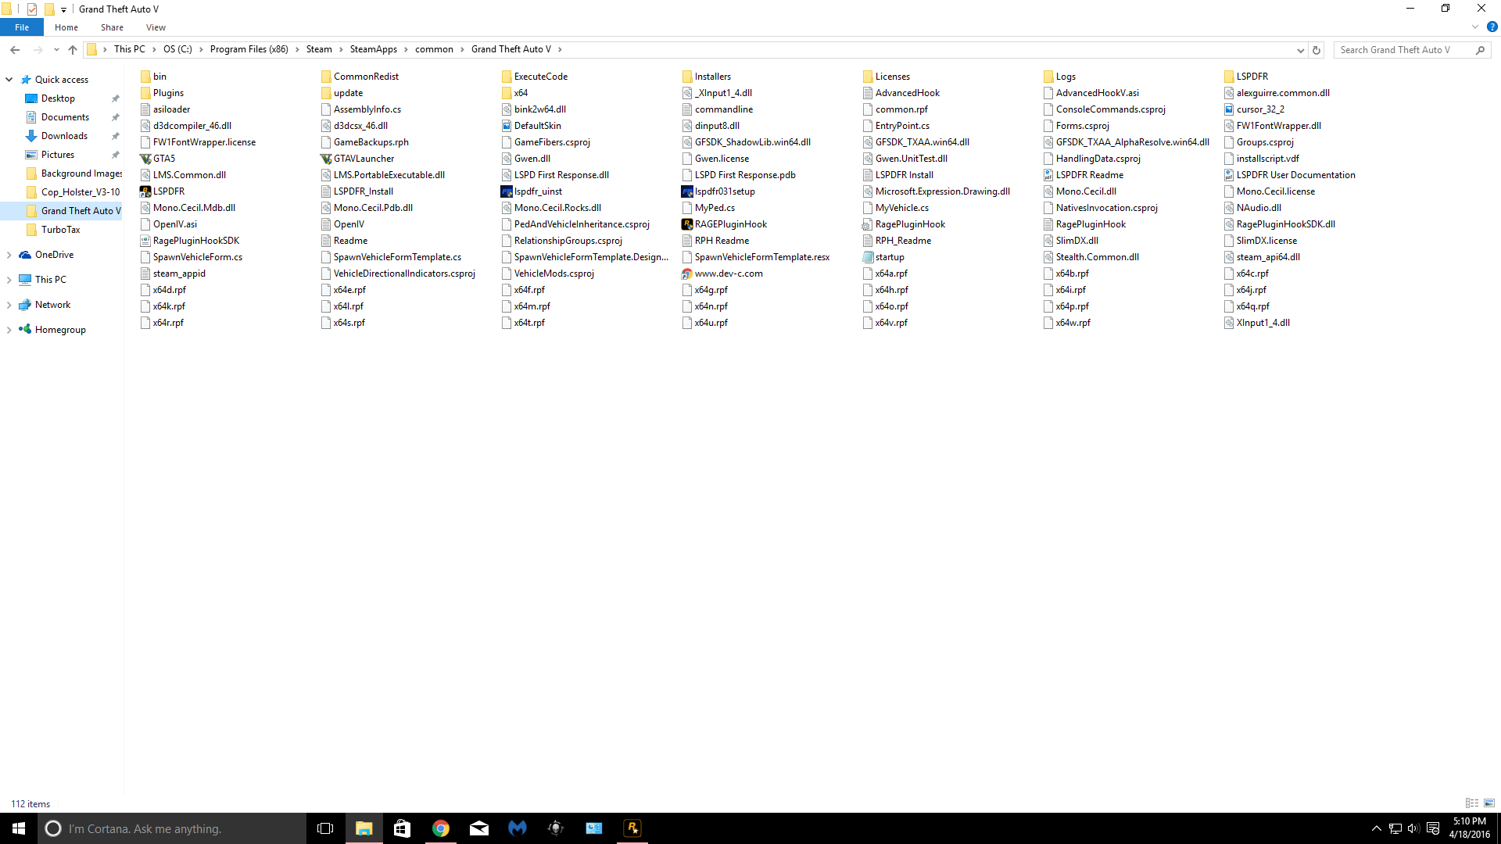Expand the This PC tree node
The height and width of the screenshot is (844, 1501).
pyautogui.click(x=9, y=280)
